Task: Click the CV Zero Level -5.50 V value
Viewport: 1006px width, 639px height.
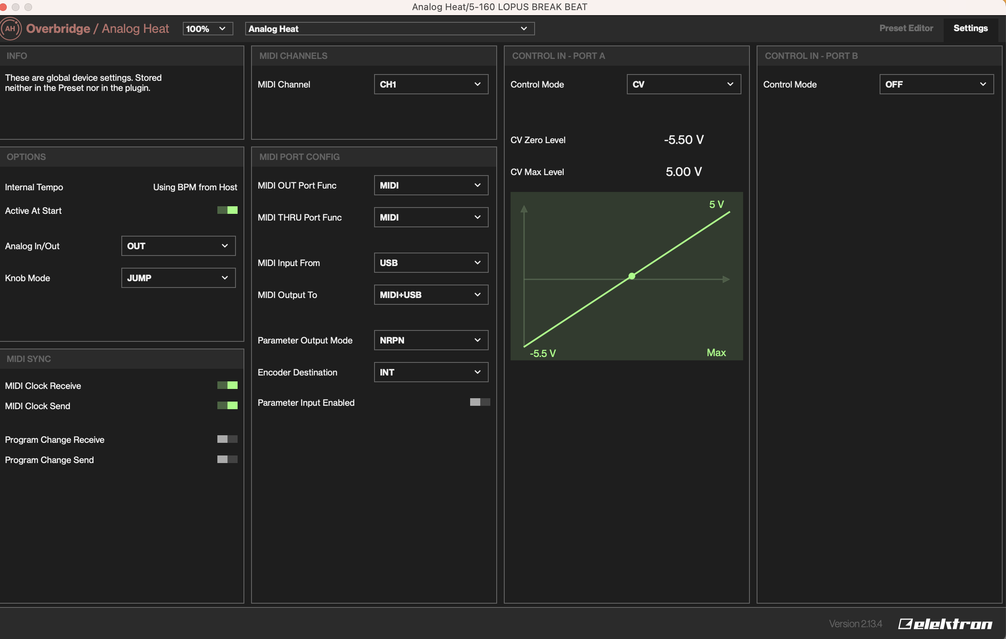Action: click(683, 140)
